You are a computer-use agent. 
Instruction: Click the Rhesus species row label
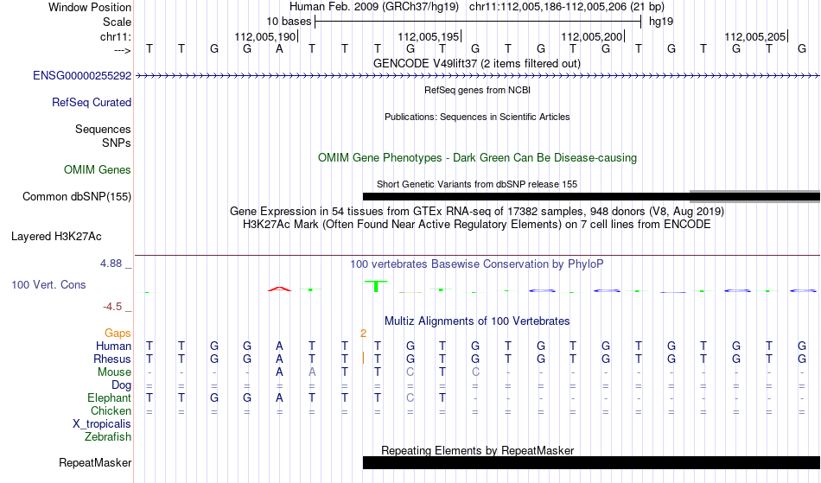pos(112,359)
